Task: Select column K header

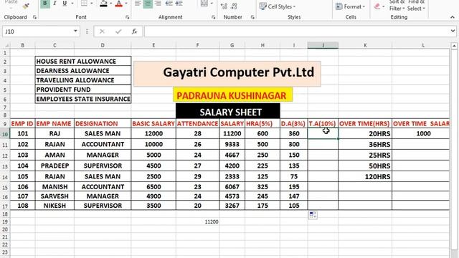Action: [x=365, y=45]
